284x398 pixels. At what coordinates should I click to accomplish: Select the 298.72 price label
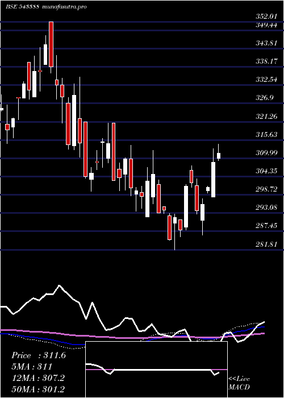pos(266,189)
